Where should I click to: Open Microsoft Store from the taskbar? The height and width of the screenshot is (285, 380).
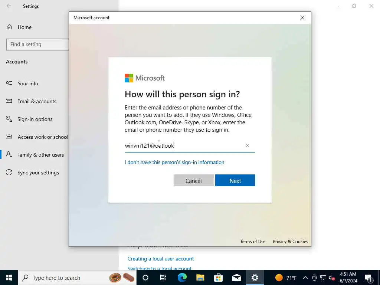pos(218,278)
